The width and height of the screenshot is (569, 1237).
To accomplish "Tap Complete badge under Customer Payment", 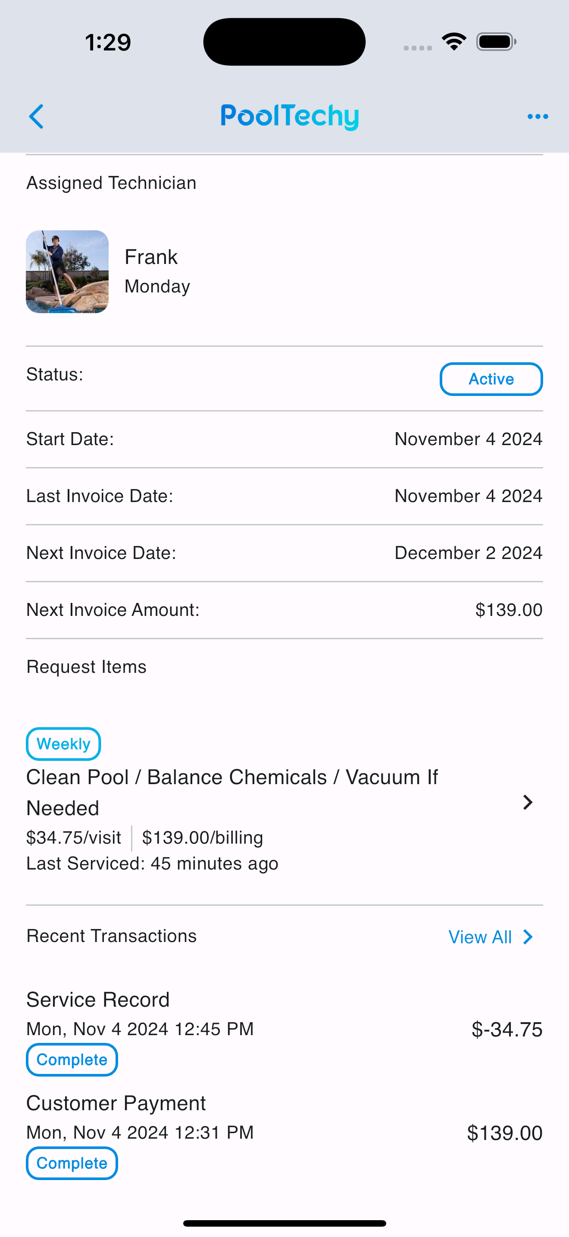I will pos(72,1163).
